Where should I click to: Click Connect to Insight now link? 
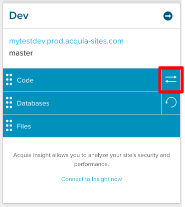pos(92,179)
